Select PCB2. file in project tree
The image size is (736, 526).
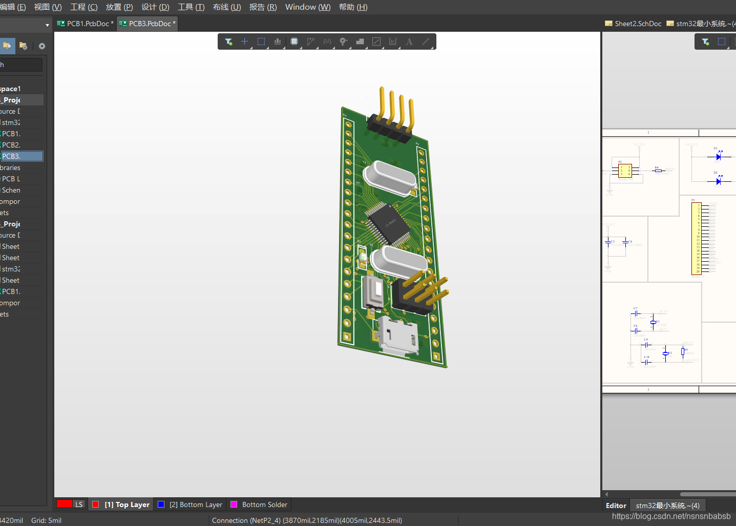pos(22,145)
